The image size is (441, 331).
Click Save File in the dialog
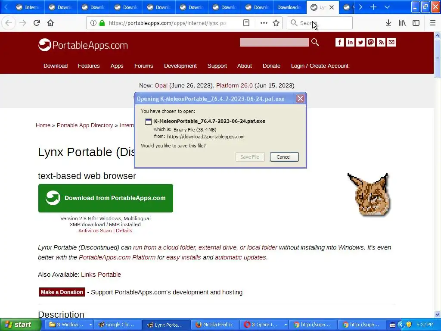[x=250, y=157]
